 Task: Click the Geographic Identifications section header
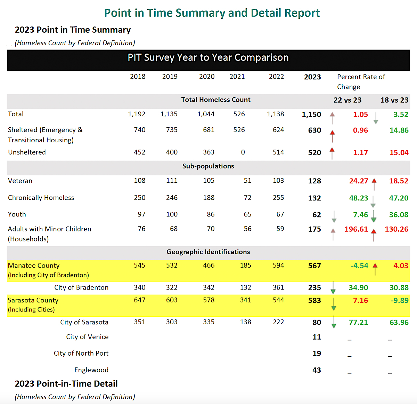tap(208, 252)
